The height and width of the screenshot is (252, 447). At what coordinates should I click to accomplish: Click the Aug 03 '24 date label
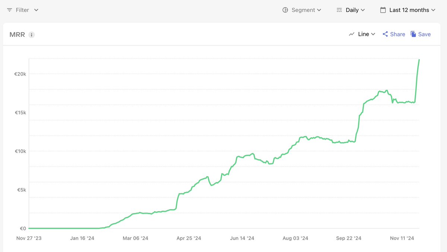click(x=295, y=238)
